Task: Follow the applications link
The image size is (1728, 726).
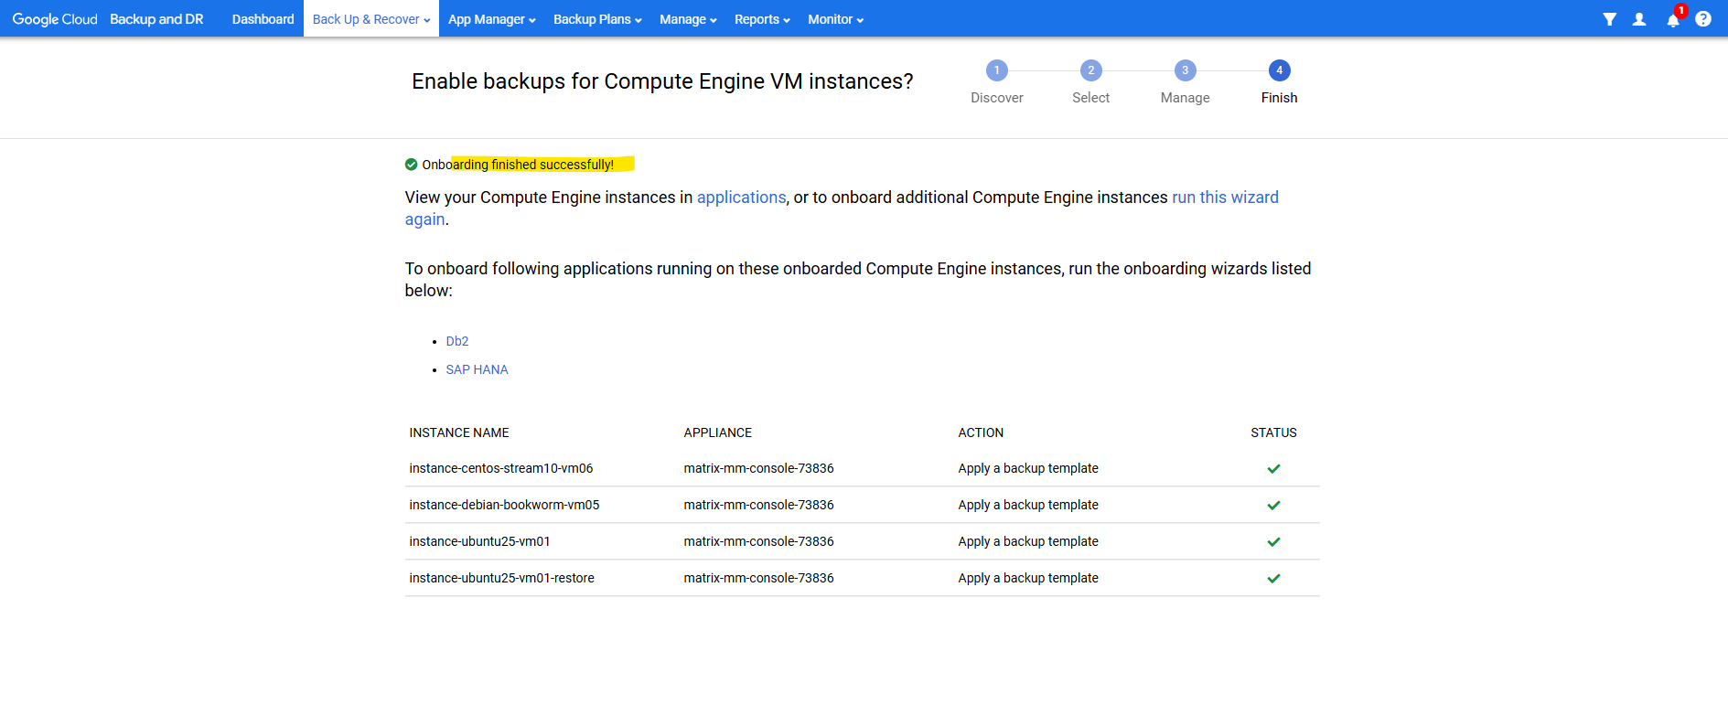Action: [x=741, y=198]
